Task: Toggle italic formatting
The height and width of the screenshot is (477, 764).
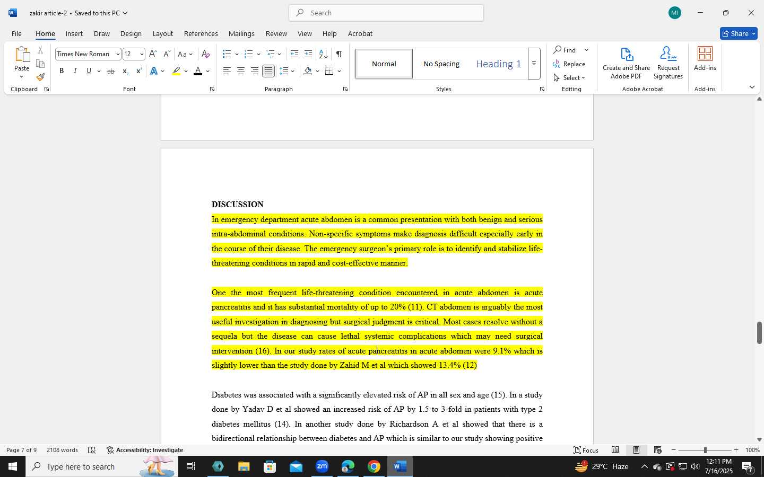Action: pyautogui.click(x=75, y=71)
